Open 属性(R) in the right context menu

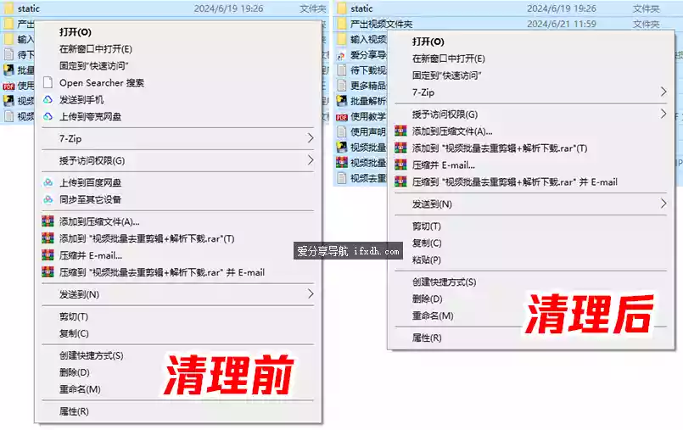[x=427, y=338]
